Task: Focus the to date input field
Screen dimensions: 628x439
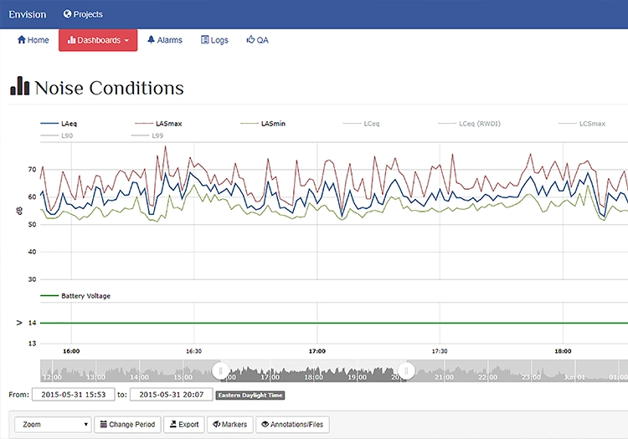Action: coord(172,395)
